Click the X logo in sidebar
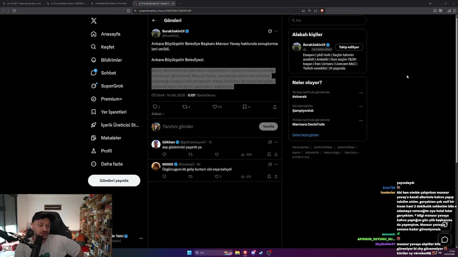 [94, 21]
